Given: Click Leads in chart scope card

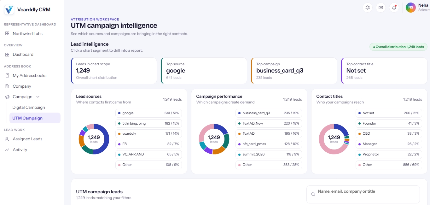Looking at the screenshot, I should tap(114, 71).
